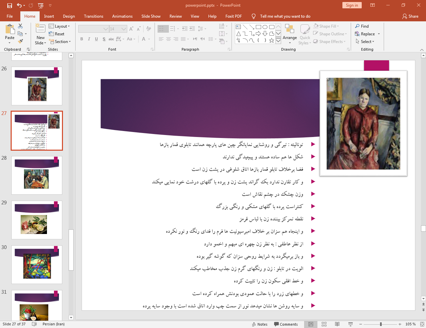Undo the last action
The height and width of the screenshot is (328, 426).
coord(19,5)
